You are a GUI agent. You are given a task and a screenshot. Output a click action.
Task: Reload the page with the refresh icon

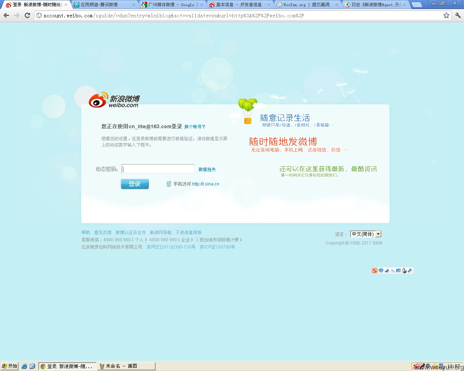27,16
